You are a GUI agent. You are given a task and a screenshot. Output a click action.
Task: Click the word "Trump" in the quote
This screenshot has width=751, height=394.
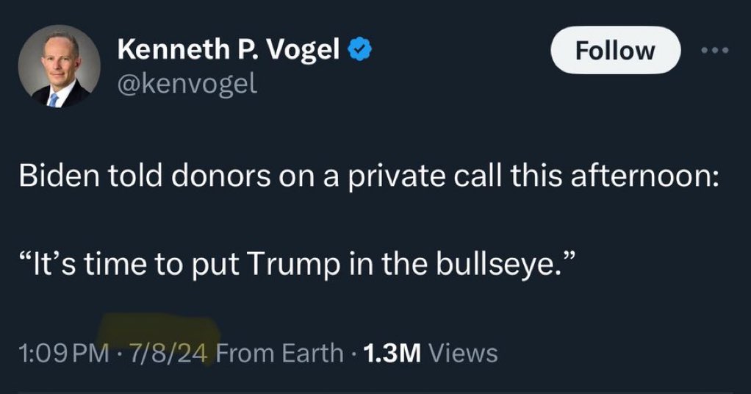(273, 265)
